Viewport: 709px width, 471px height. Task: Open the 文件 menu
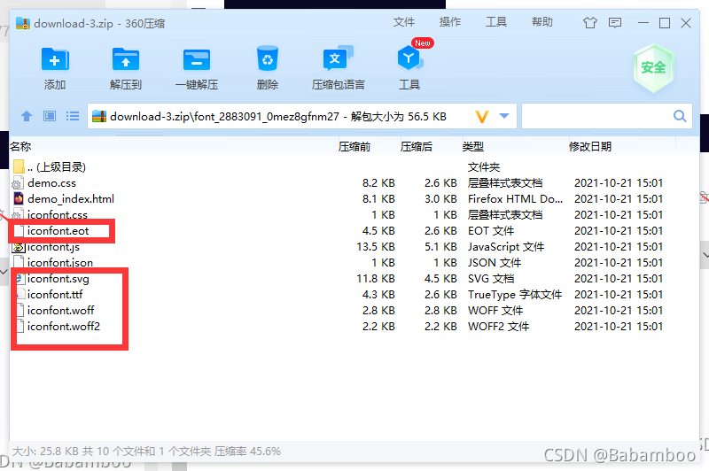pyautogui.click(x=404, y=22)
